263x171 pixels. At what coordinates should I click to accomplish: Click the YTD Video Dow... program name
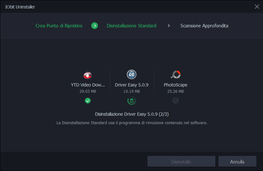click(88, 85)
